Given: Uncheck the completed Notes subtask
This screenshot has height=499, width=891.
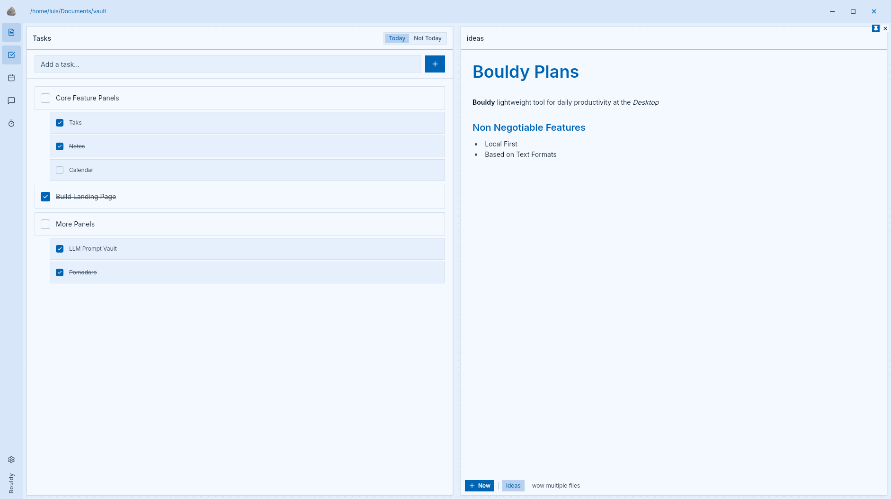Looking at the screenshot, I should point(59,146).
